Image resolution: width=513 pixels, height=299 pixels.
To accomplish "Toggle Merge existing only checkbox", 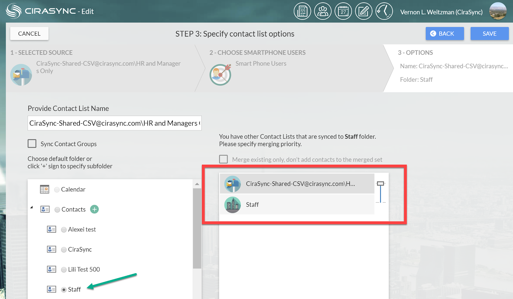I will click(x=223, y=159).
